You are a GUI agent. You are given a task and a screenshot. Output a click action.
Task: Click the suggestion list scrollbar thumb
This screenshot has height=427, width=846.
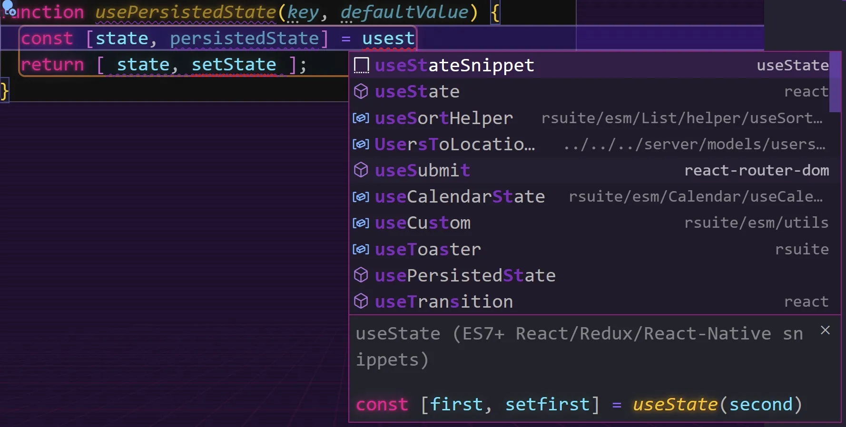(835, 82)
